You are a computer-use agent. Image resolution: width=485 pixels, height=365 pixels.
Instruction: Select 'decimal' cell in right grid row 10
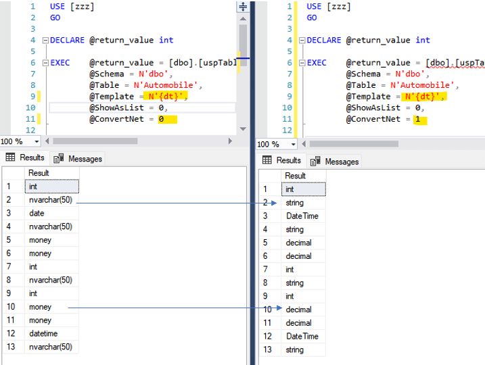pyautogui.click(x=304, y=310)
